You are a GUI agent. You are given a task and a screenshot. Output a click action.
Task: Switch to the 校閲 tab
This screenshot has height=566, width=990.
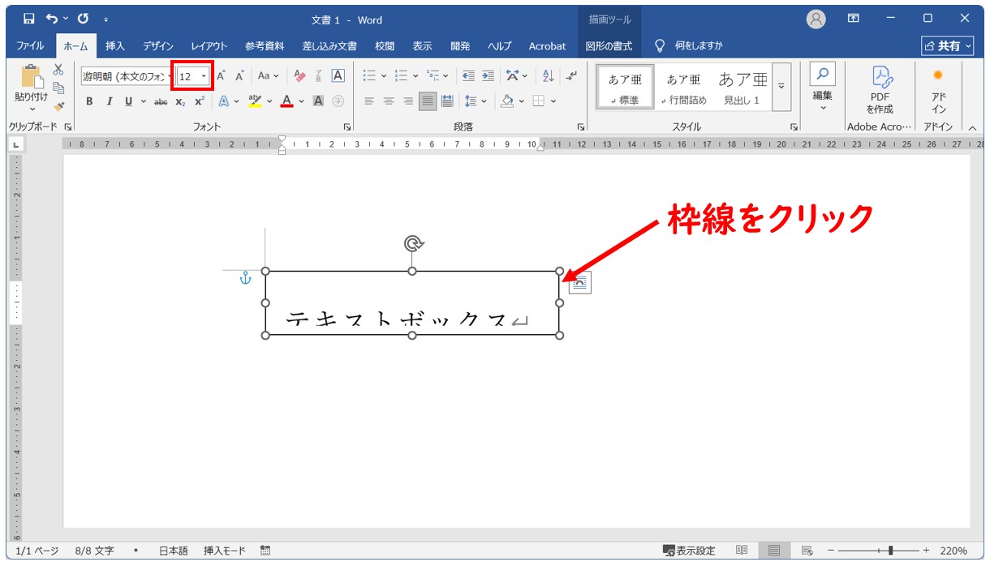(x=385, y=45)
